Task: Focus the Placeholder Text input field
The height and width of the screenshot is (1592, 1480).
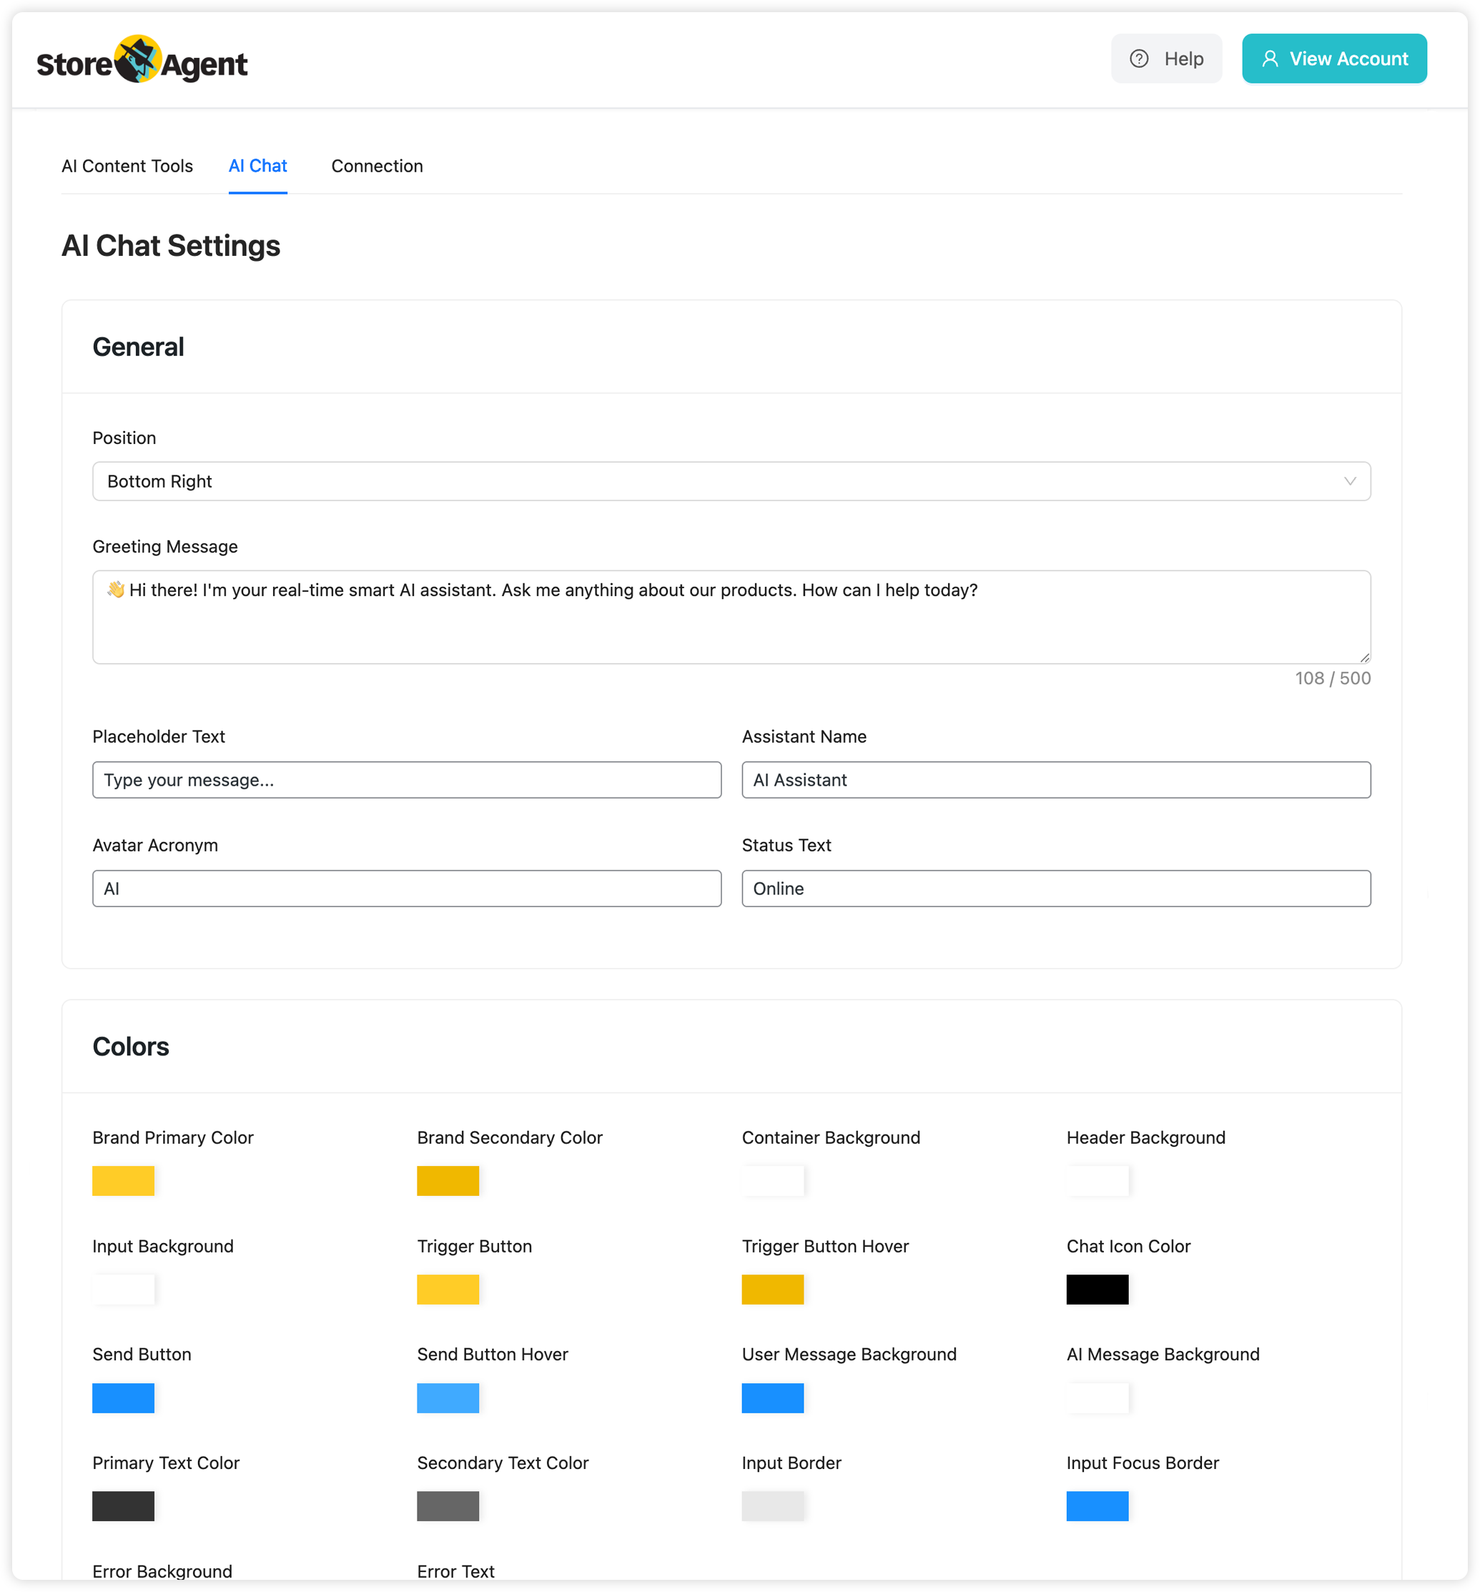Action: 407,780
